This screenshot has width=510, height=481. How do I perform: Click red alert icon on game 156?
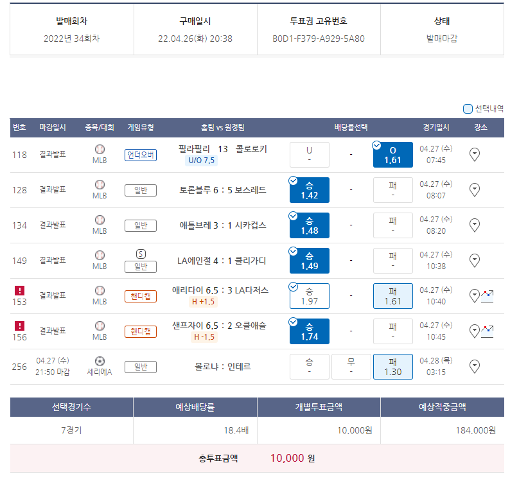point(19,326)
